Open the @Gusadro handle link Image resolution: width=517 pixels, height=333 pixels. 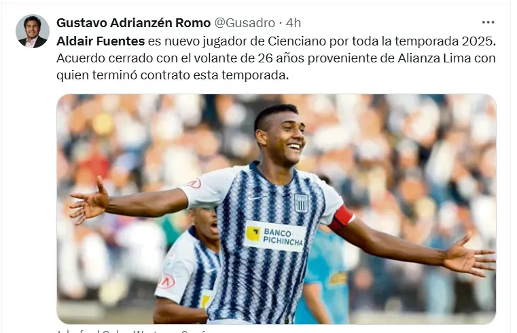[245, 22]
